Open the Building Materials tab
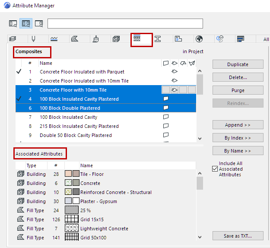The height and width of the screenshot is (248, 270). [x=116, y=39]
